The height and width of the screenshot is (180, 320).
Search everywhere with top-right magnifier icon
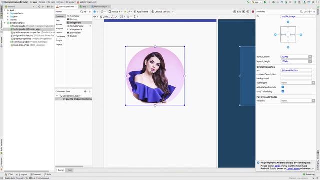coord(313,2)
